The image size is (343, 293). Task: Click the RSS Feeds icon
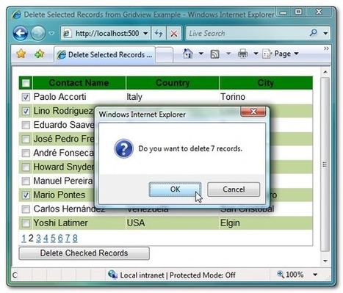[x=214, y=54]
